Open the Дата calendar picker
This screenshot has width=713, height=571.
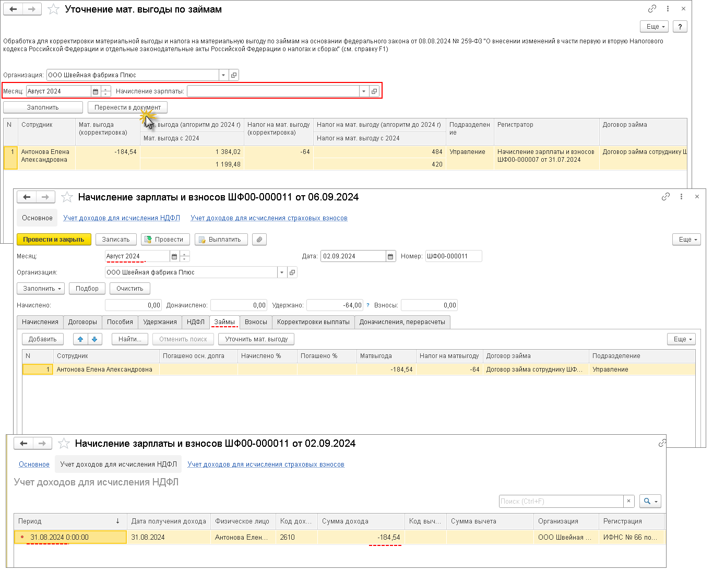390,256
